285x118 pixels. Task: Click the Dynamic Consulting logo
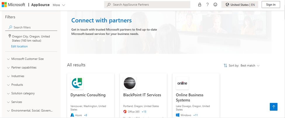point(77,83)
